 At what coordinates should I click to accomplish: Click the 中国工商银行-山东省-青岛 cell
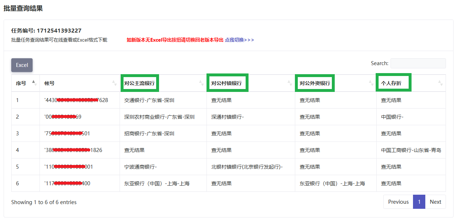coord(411,150)
